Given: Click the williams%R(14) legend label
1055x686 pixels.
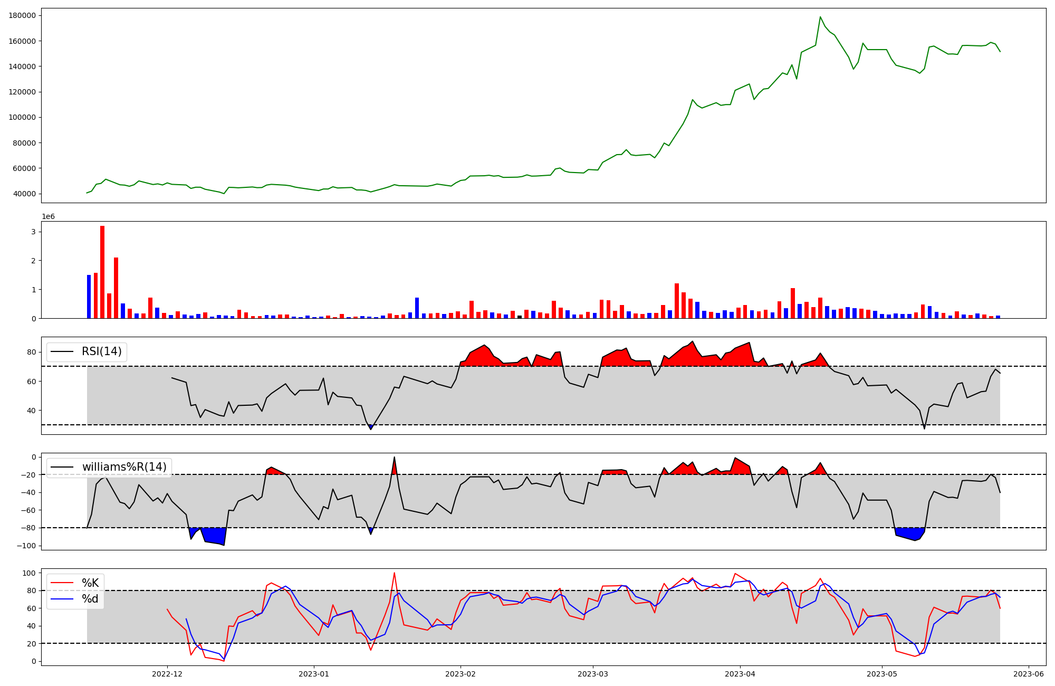Looking at the screenshot, I should click(x=124, y=467).
